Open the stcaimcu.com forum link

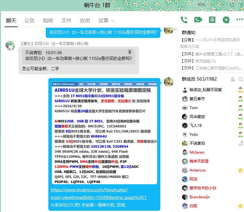tap(99, 194)
